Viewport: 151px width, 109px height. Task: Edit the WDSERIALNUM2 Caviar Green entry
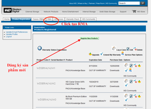tap(131, 82)
